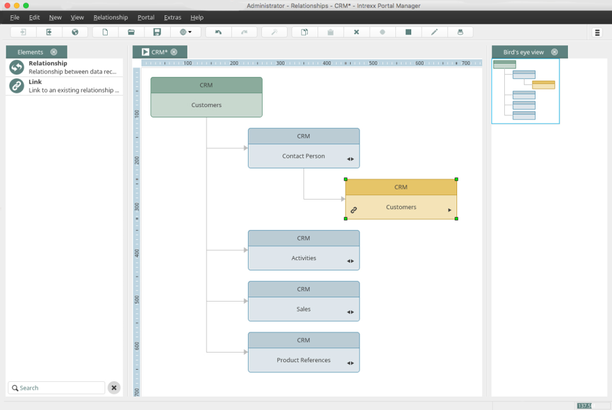Screen dimensions: 612x410
Task: Open the File menu
Action: [x=15, y=17]
